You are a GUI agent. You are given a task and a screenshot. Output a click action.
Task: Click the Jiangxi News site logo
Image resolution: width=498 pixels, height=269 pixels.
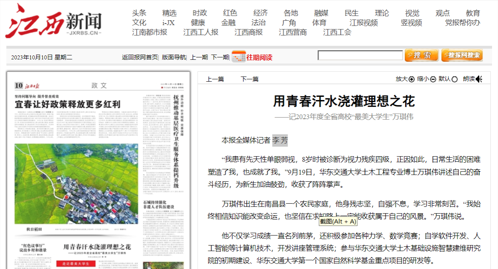coord(53,21)
